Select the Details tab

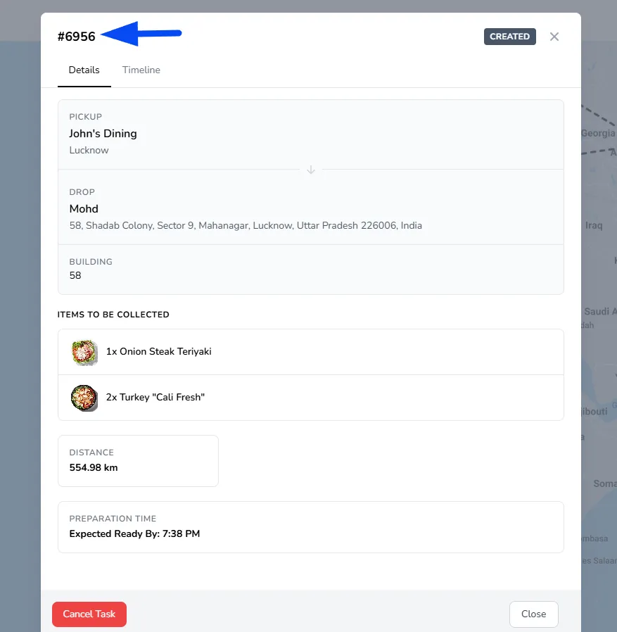click(x=84, y=70)
